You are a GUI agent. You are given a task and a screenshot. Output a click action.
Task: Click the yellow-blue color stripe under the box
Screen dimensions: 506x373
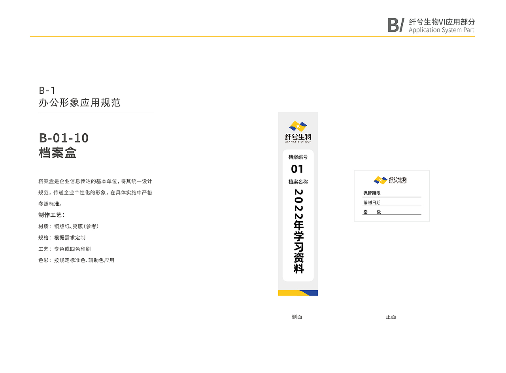coord(298,292)
